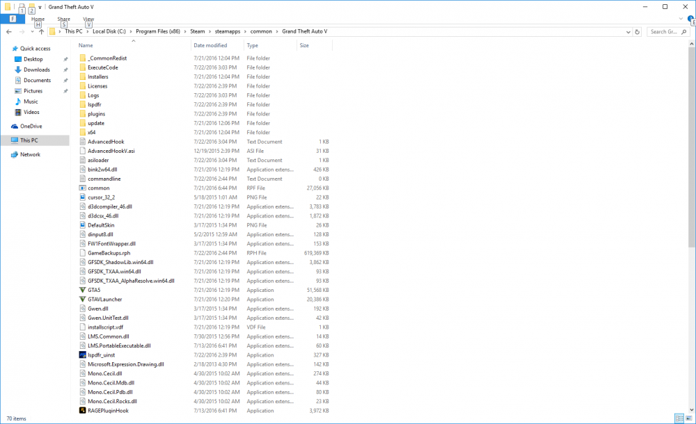Viewport: 696px width, 424px height.
Task: Switch to Large icons view layout button
Action: [689, 418]
